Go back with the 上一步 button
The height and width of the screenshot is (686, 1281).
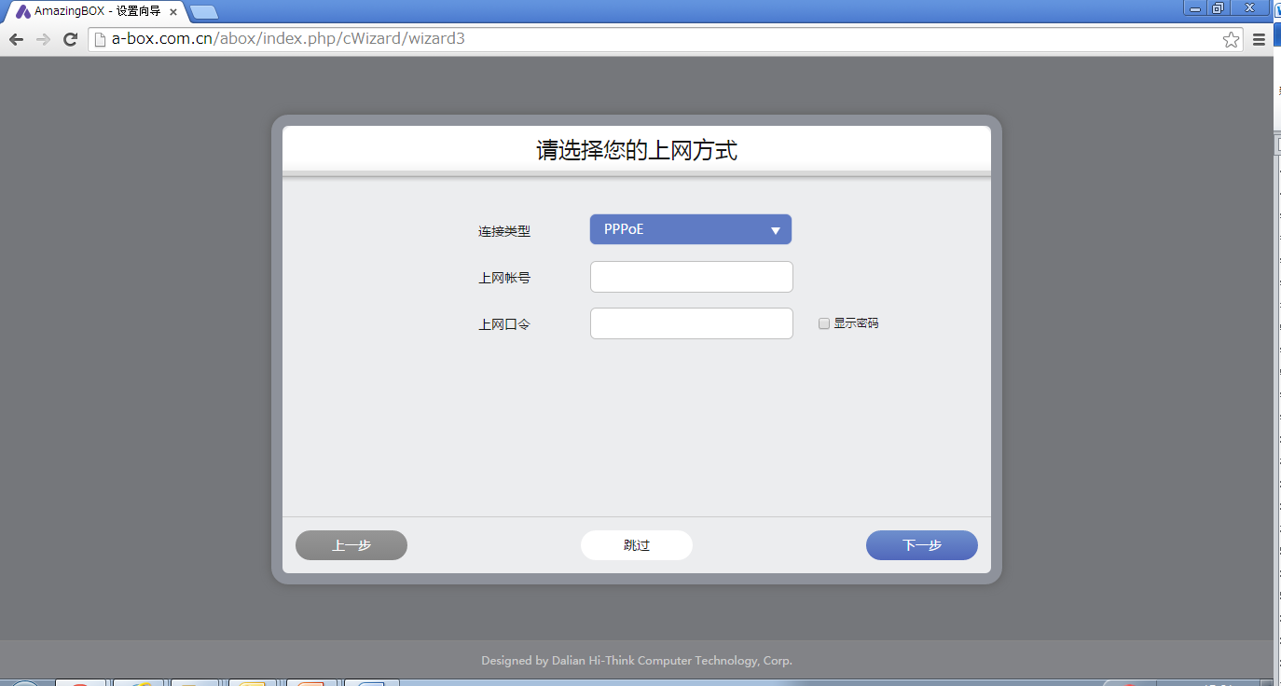point(351,545)
